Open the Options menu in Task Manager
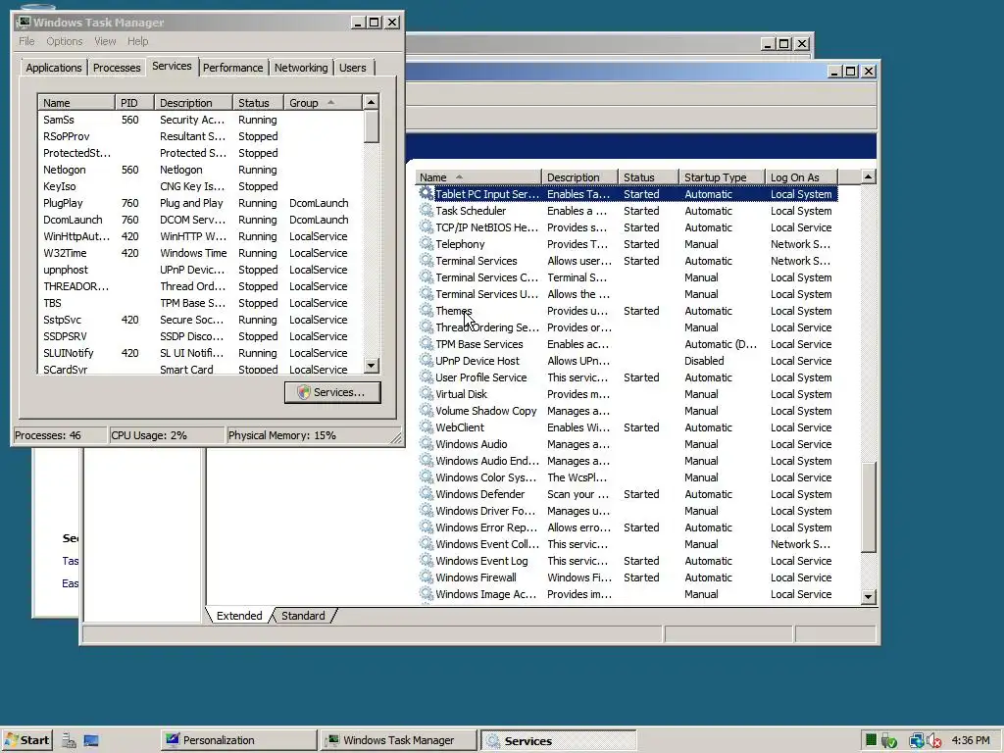The height and width of the screenshot is (753, 1004). (64, 41)
